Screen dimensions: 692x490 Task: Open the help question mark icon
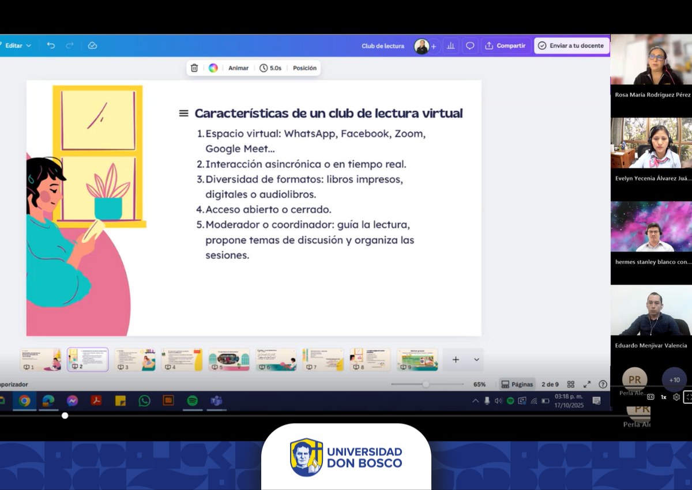[603, 385]
